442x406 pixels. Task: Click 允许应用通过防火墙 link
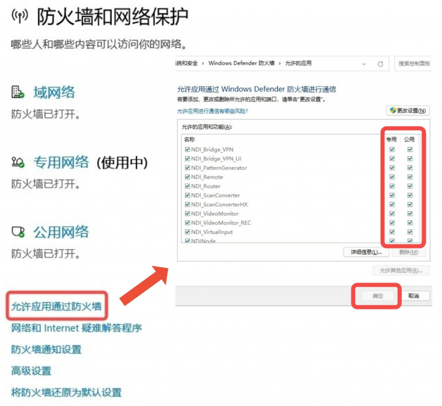[57, 306]
